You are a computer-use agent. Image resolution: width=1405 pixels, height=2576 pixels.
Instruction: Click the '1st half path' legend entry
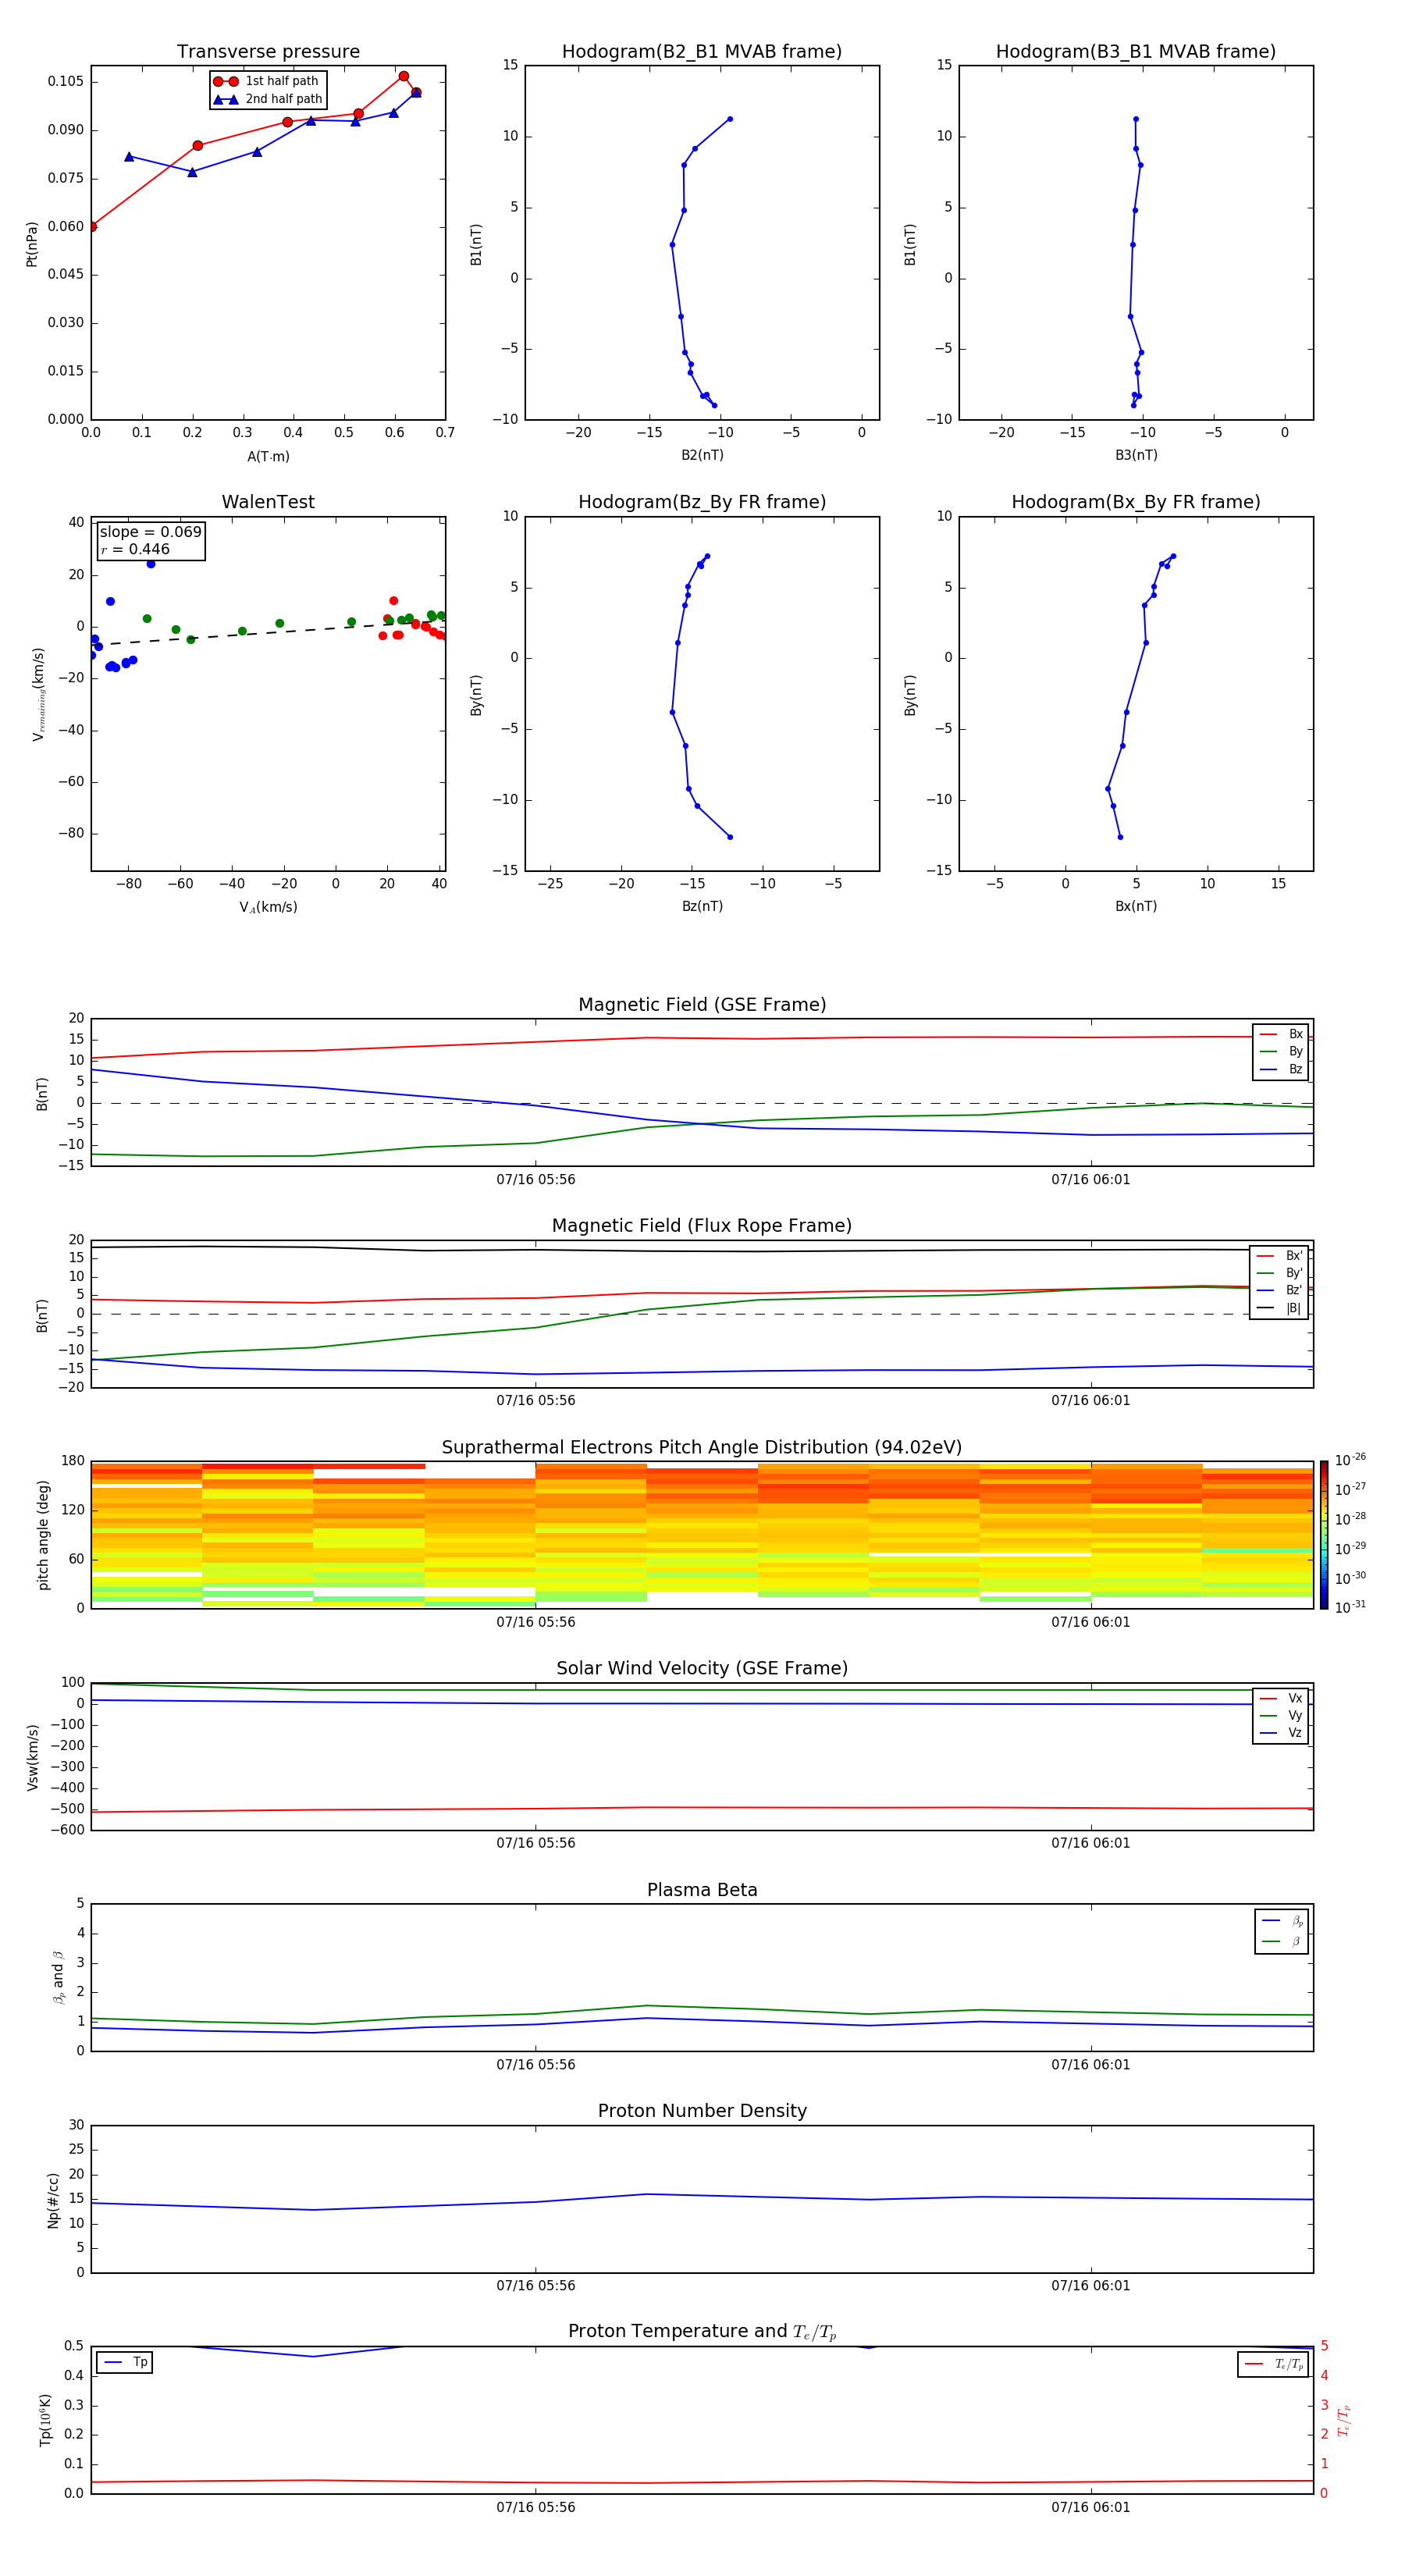[x=266, y=81]
